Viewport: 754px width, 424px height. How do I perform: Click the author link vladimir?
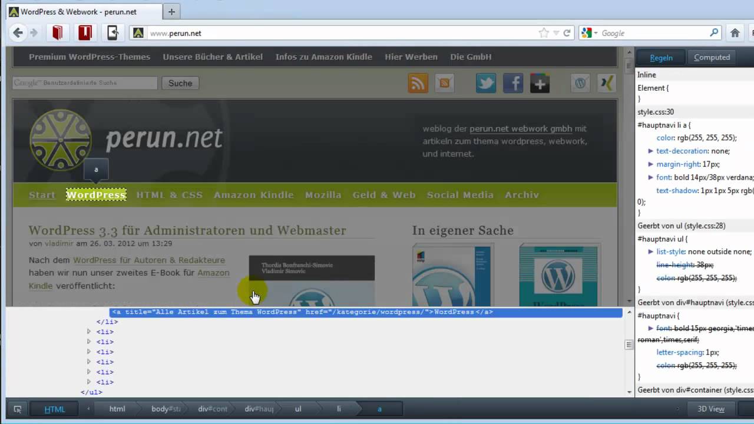[x=58, y=243]
